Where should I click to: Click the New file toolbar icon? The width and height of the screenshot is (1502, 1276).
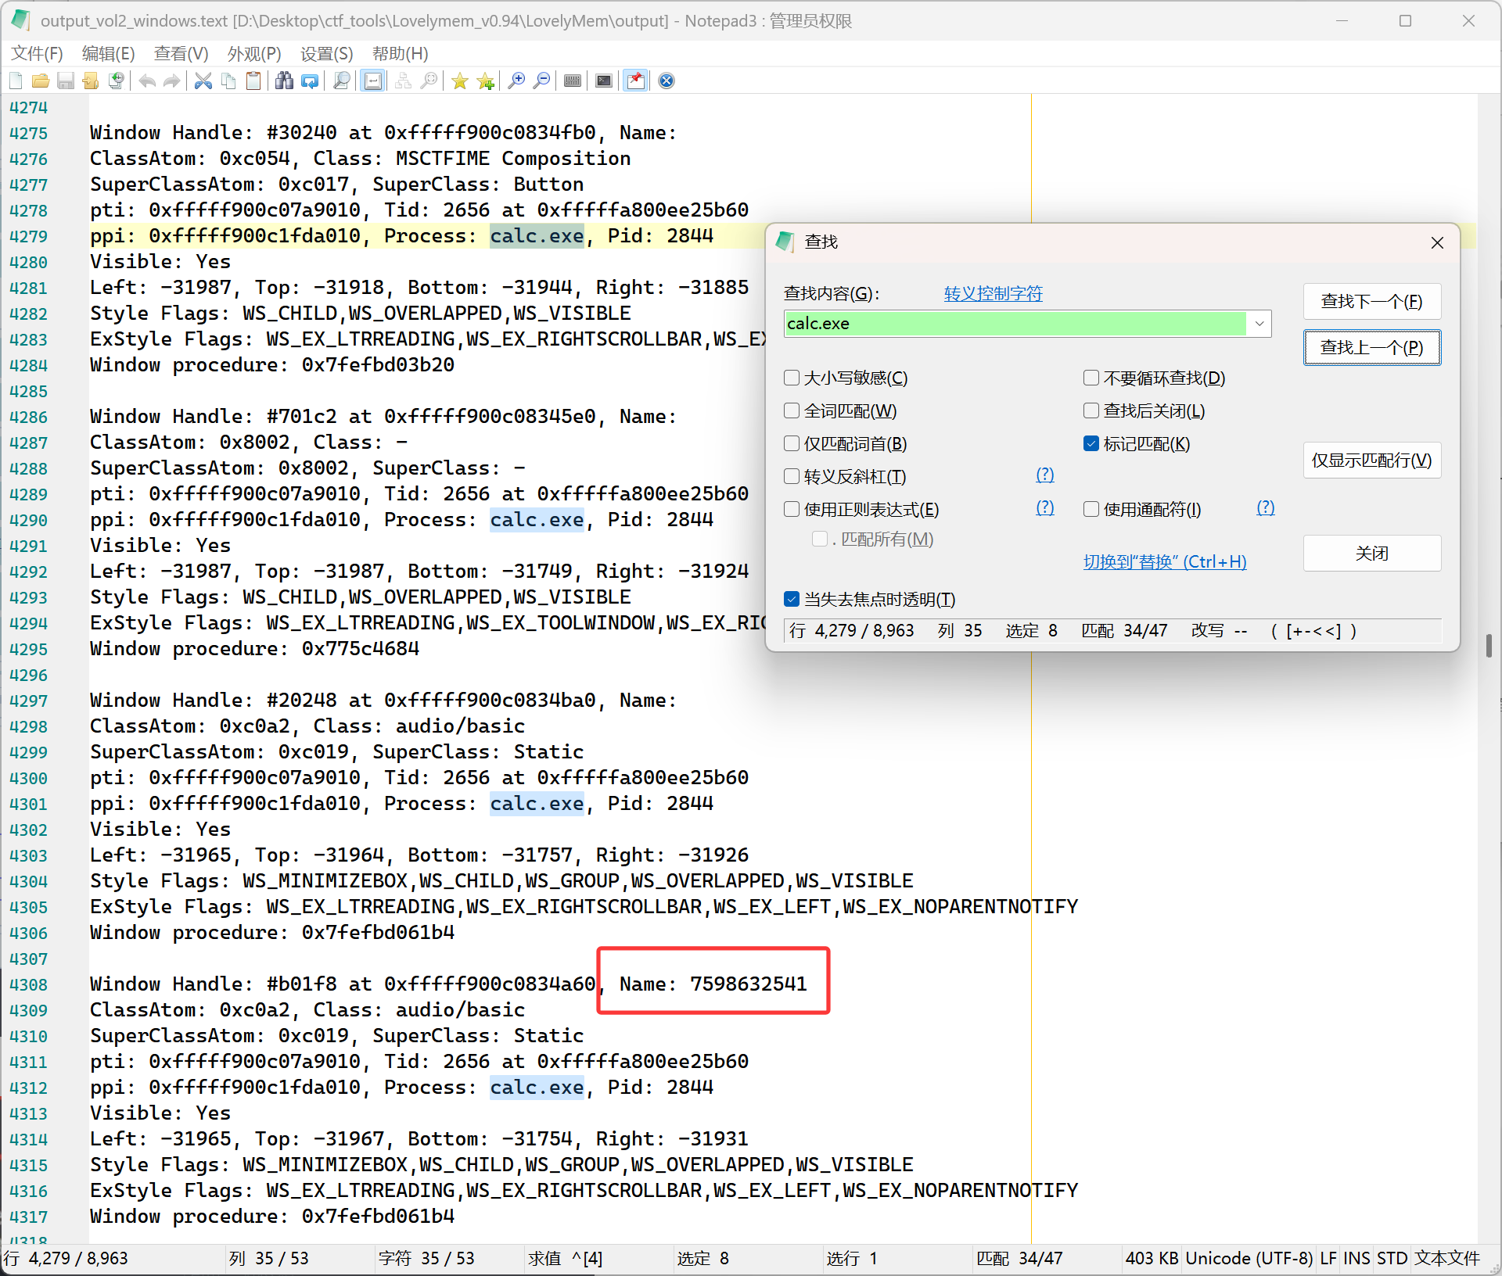click(16, 81)
